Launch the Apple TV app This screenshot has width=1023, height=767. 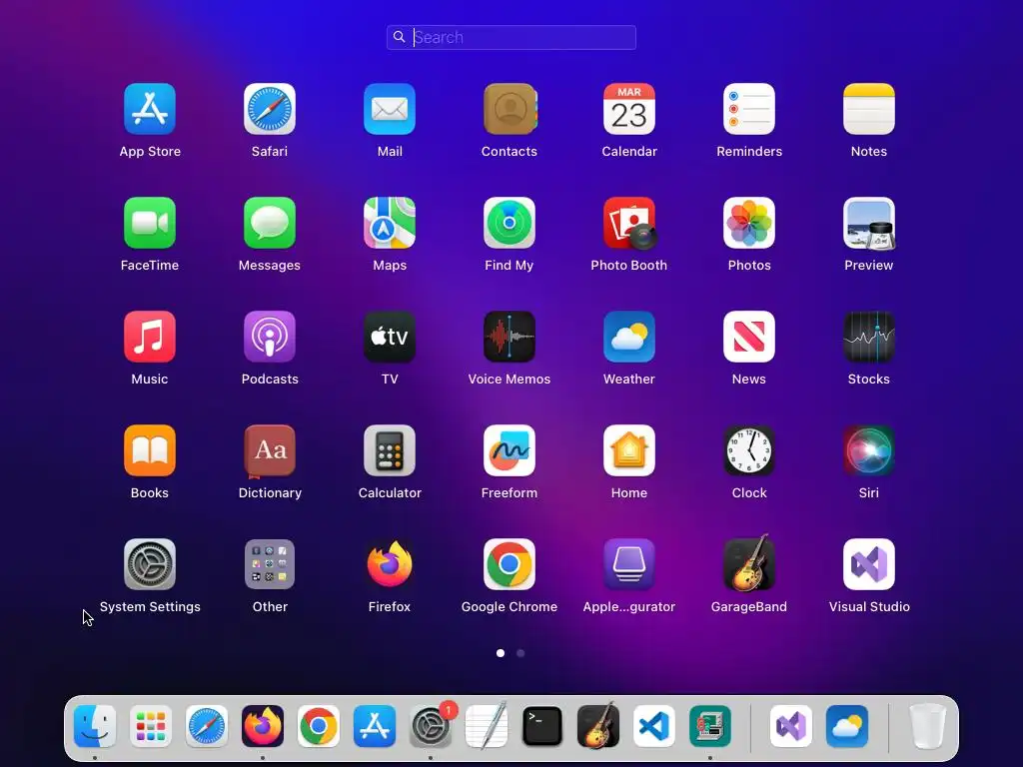point(390,337)
